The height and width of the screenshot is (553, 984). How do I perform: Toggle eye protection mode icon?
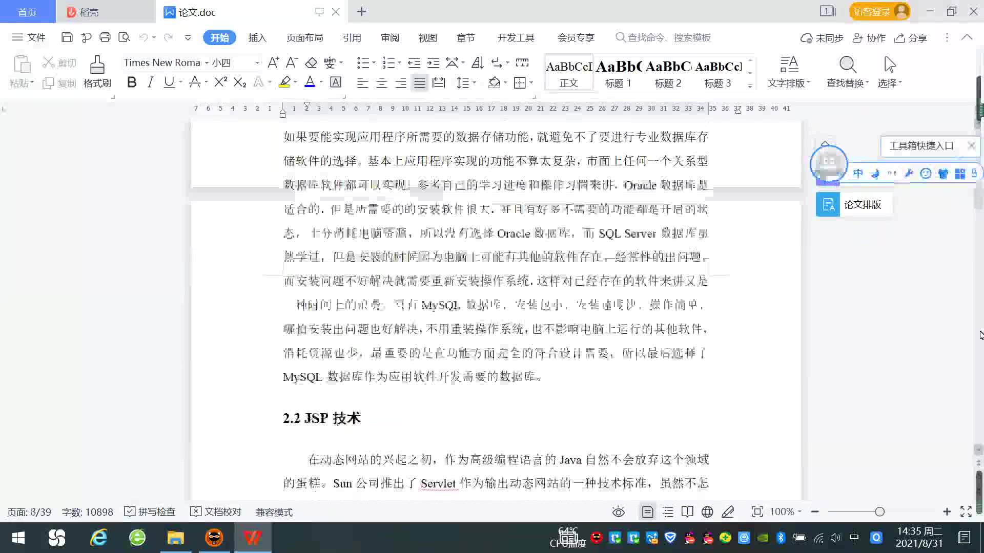point(619,512)
